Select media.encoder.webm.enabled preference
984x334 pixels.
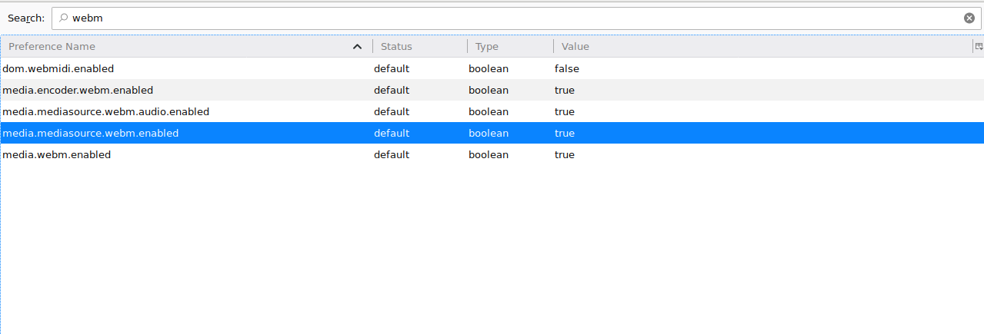(492, 90)
